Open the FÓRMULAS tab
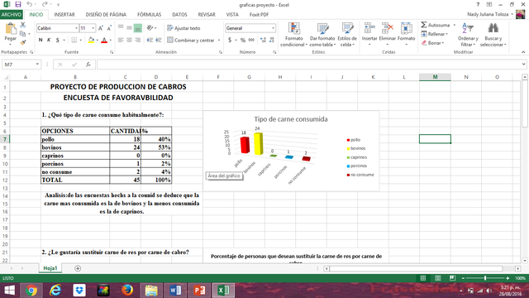 pyautogui.click(x=149, y=15)
